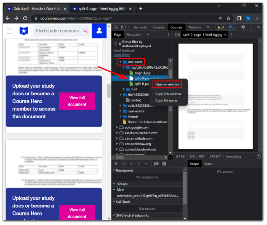Switch to the Network tab

[x=195, y=27]
